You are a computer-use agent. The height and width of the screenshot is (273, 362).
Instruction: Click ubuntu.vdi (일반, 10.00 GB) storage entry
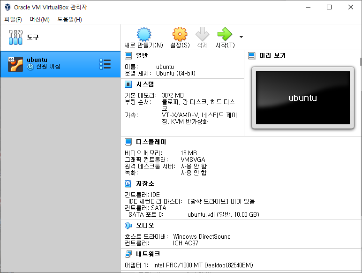223,214
